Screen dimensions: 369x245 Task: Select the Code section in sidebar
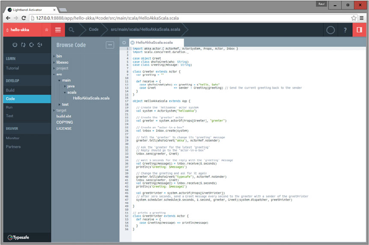coord(27,99)
